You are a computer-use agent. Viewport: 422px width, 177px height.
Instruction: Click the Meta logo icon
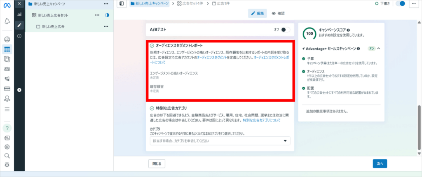7,6
